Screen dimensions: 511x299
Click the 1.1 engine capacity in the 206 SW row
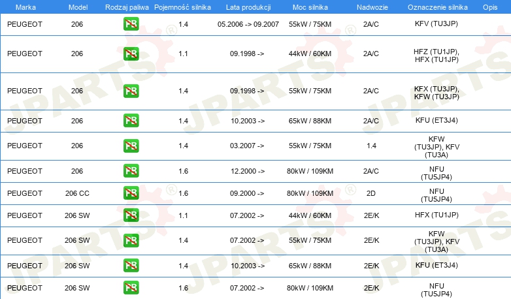(183, 215)
